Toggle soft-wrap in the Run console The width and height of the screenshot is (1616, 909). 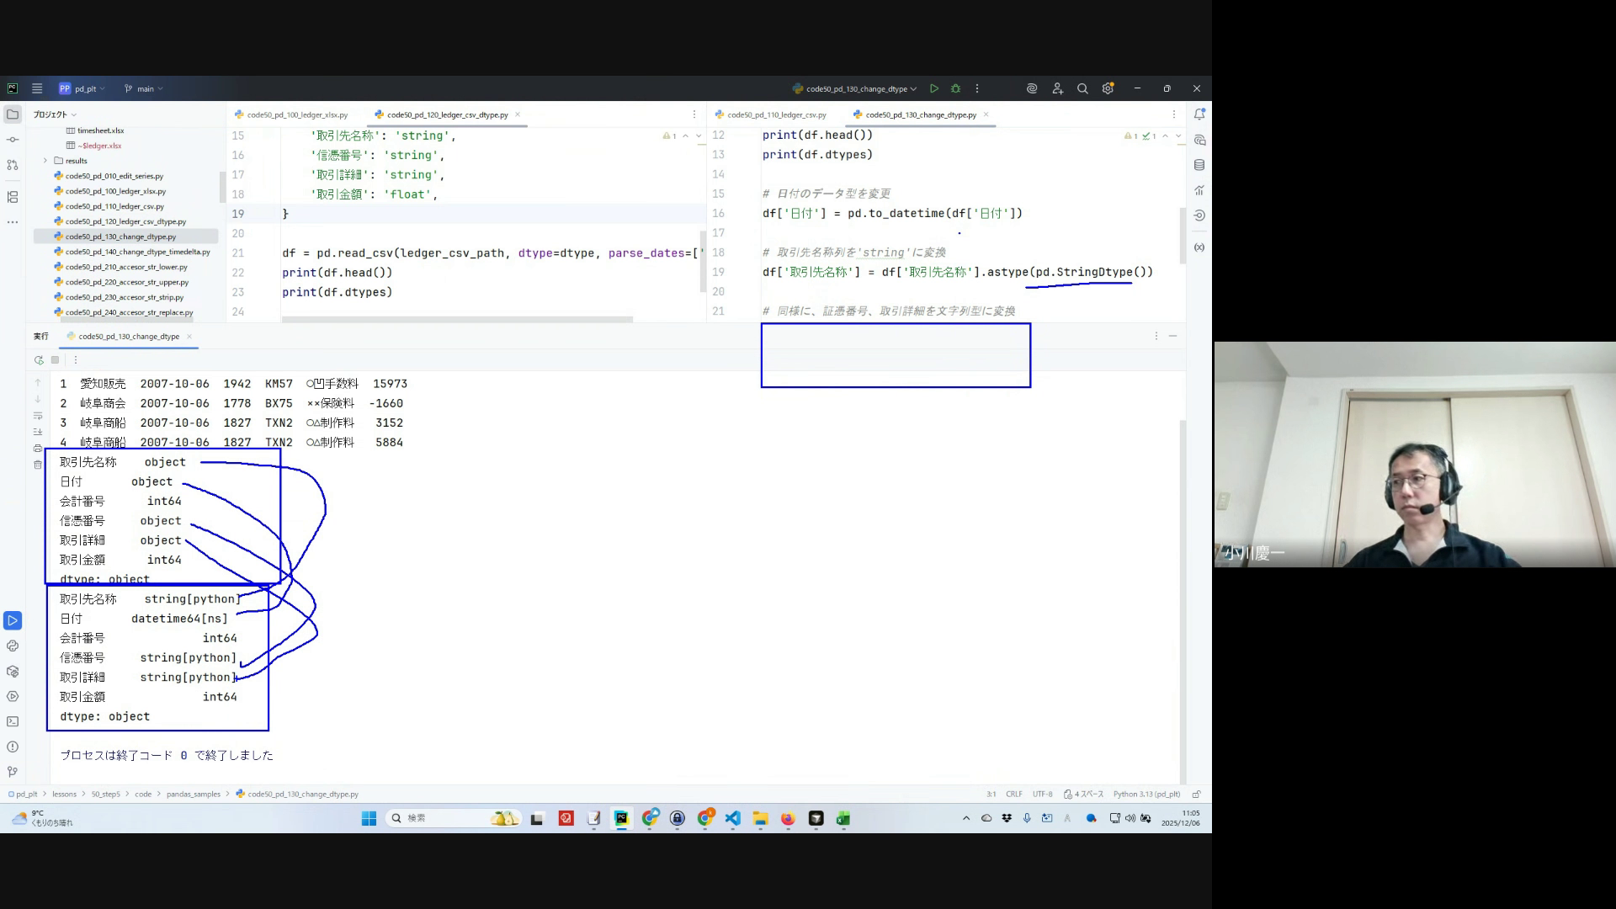[x=38, y=416]
